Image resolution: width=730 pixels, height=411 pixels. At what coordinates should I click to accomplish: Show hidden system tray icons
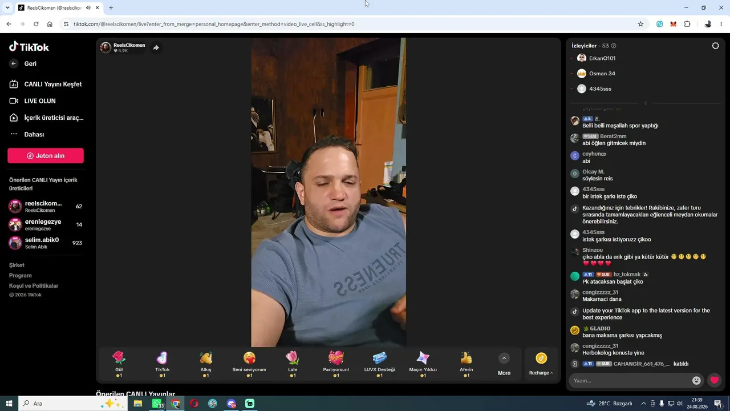tap(644, 404)
